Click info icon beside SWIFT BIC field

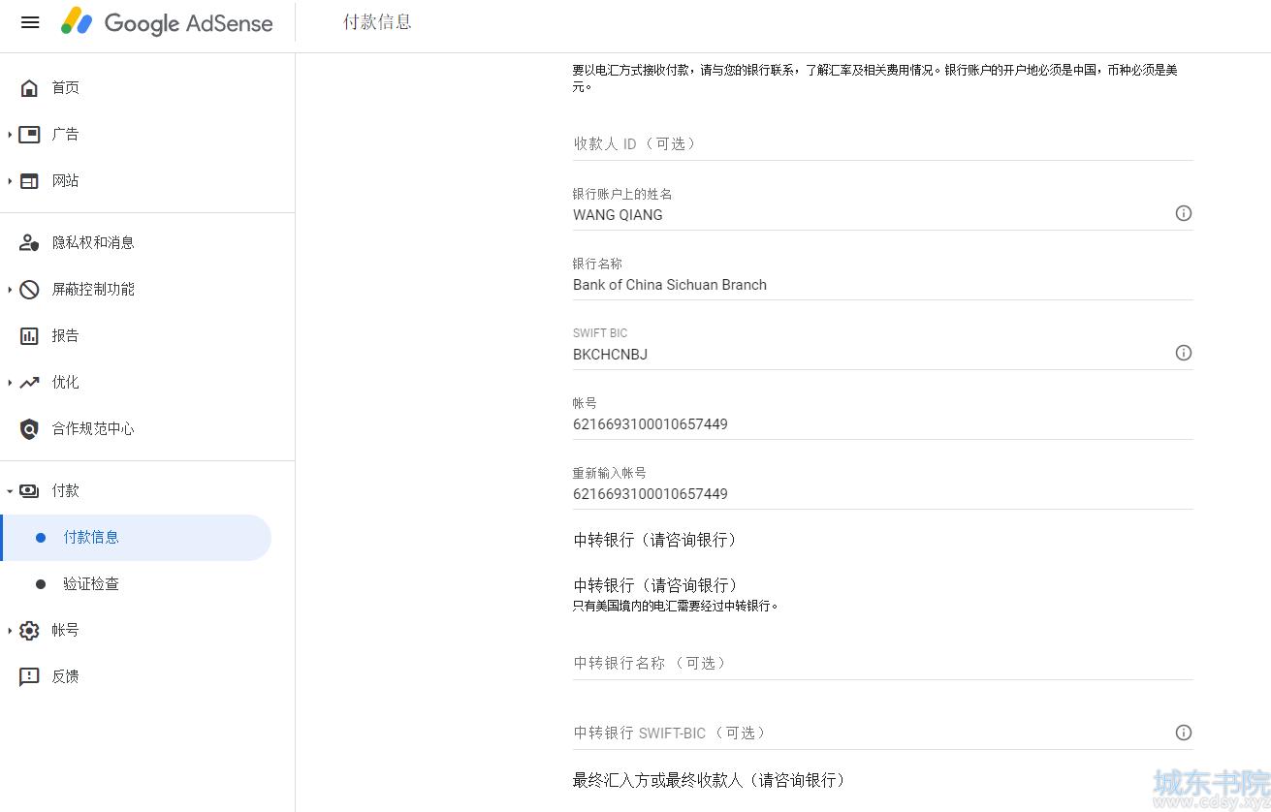coord(1183,353)
